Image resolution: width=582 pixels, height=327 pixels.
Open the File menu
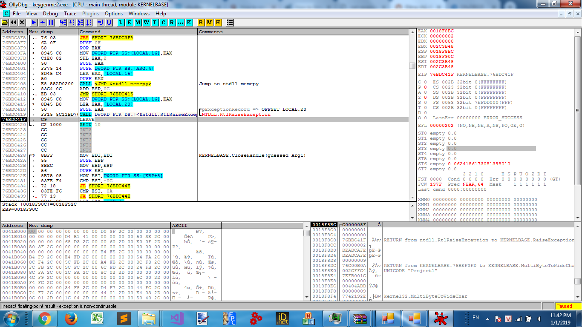coord(17,14)
